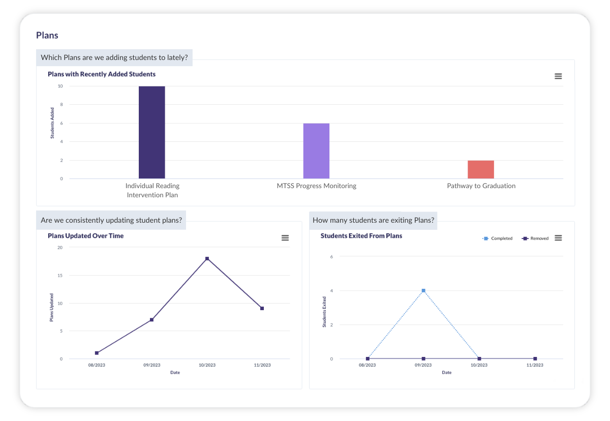
Task: Select the 10/2023 peak point on Plans Updated
Action: (207, 259)
